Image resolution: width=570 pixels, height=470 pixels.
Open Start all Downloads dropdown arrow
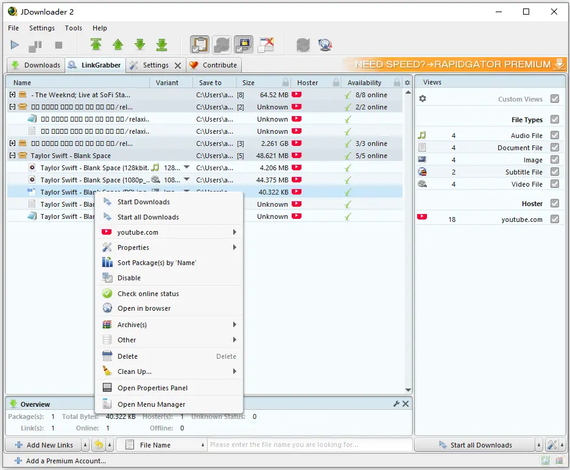(x=539, y=444)
